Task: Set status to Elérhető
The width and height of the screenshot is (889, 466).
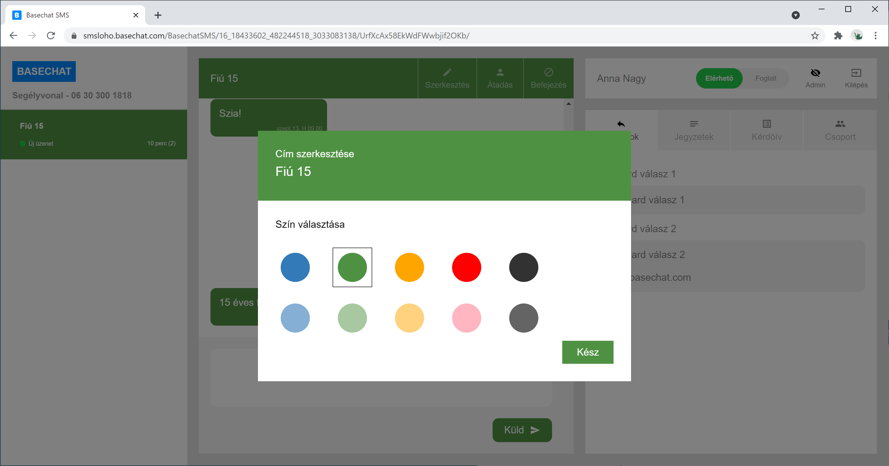Action: point(719,78)
